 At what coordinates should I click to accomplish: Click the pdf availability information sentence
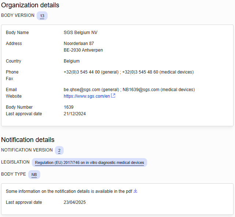click(x=69, y=191)
